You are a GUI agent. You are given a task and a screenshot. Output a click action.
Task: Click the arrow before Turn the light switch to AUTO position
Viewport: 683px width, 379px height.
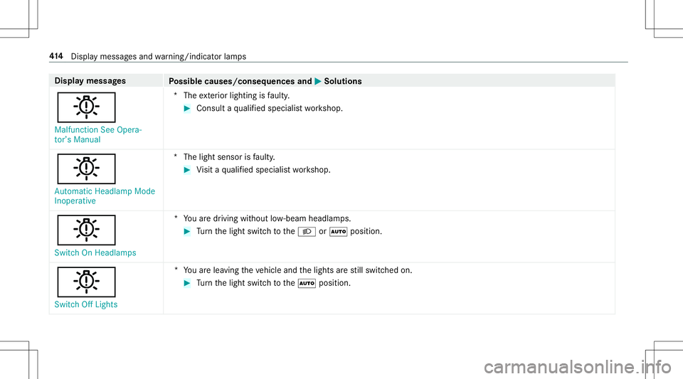click(187, 283)
